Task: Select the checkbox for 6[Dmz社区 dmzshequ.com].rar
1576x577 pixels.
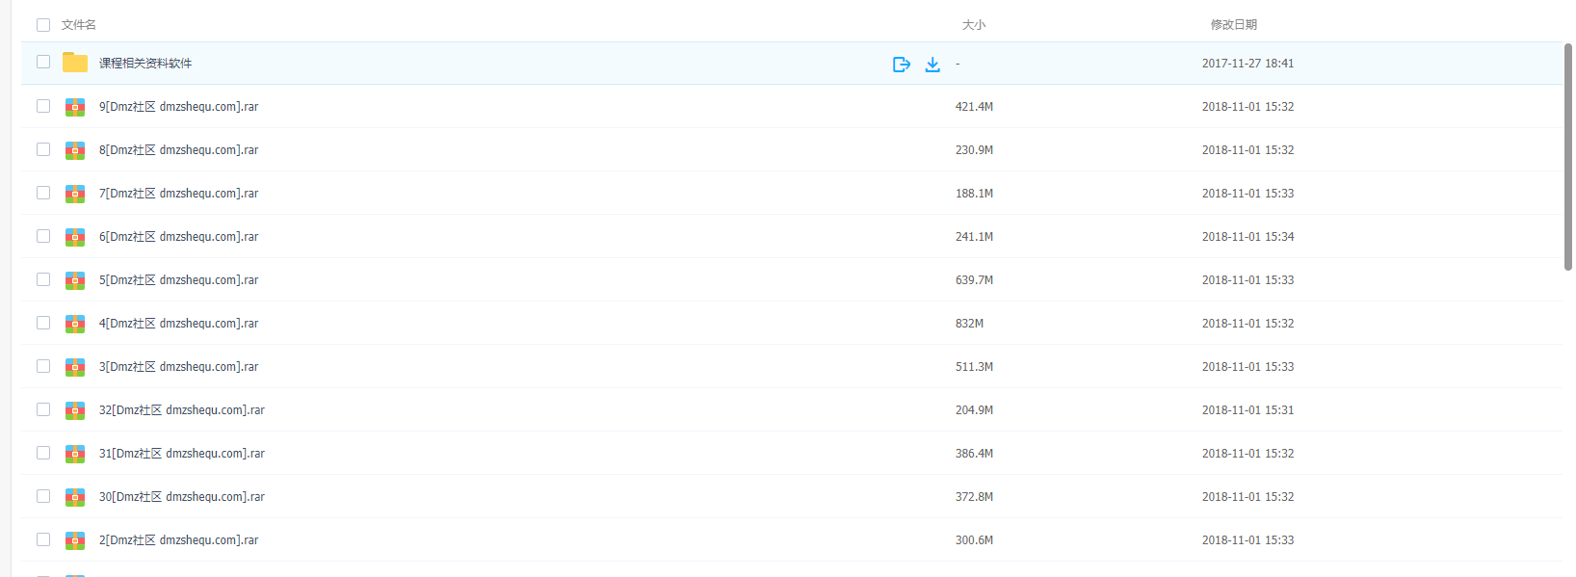Action: click(x=43, y=236)
